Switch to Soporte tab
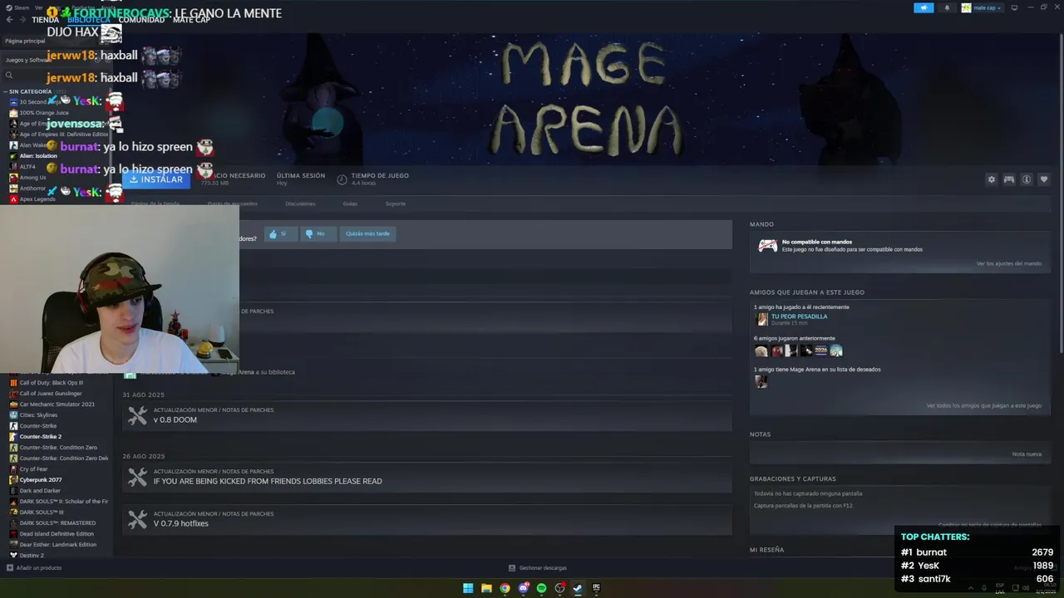Viewport: 1064px width, 598px height. [x=395, y=203]
